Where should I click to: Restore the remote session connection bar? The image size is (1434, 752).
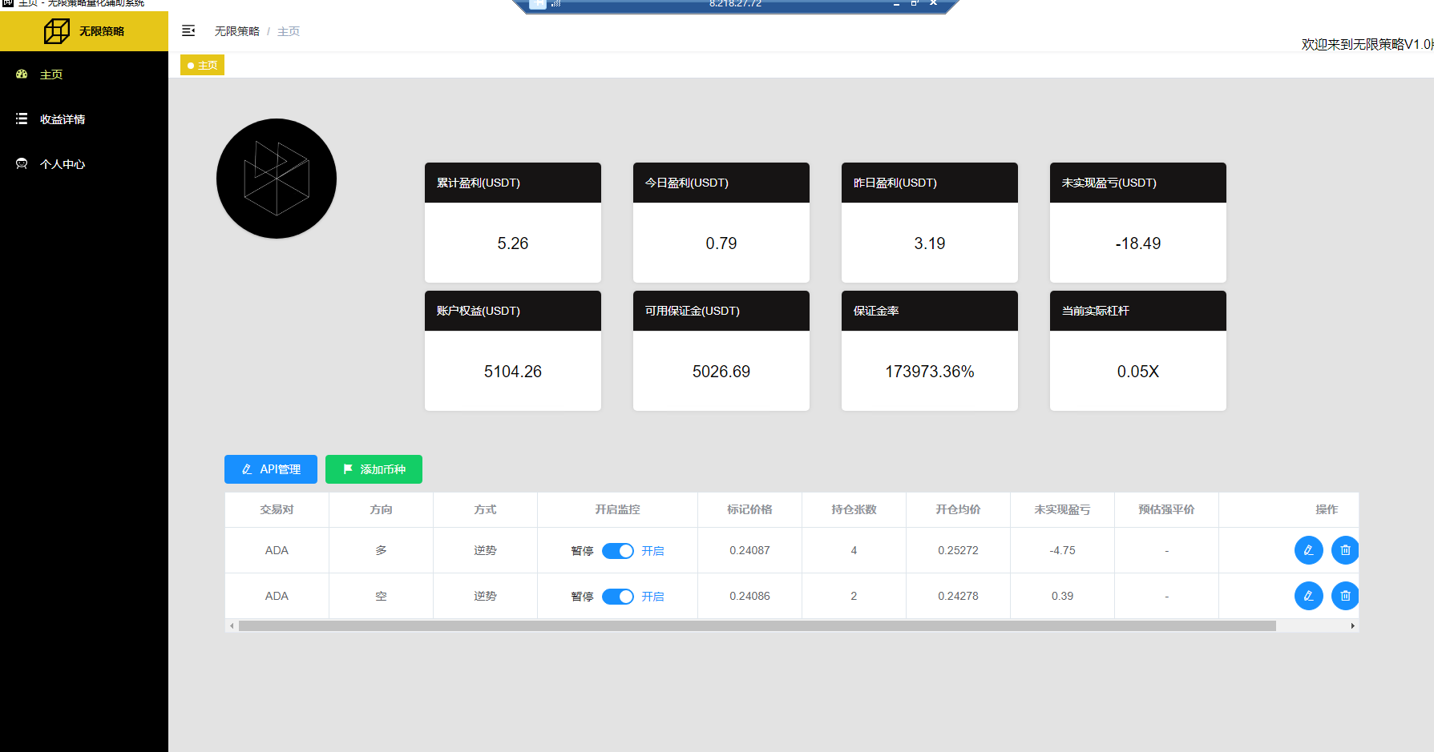pos(915,4)
